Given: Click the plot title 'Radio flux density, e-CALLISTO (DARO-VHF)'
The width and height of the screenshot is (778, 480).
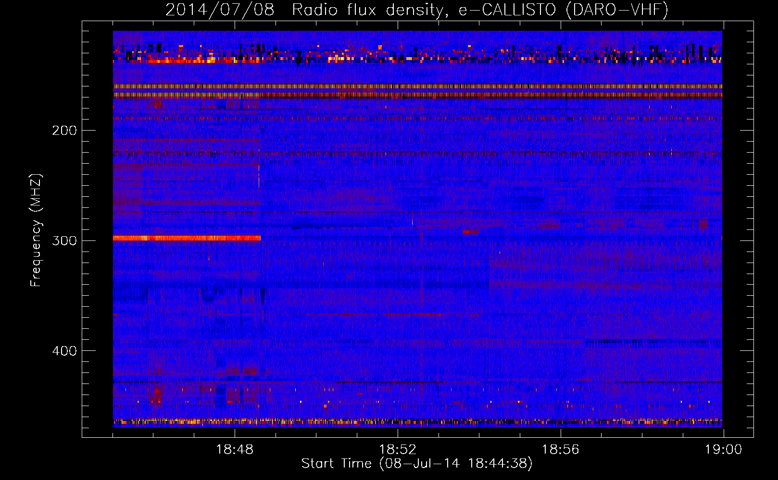Looking at the screenshot, I should (x=480, y=10).
